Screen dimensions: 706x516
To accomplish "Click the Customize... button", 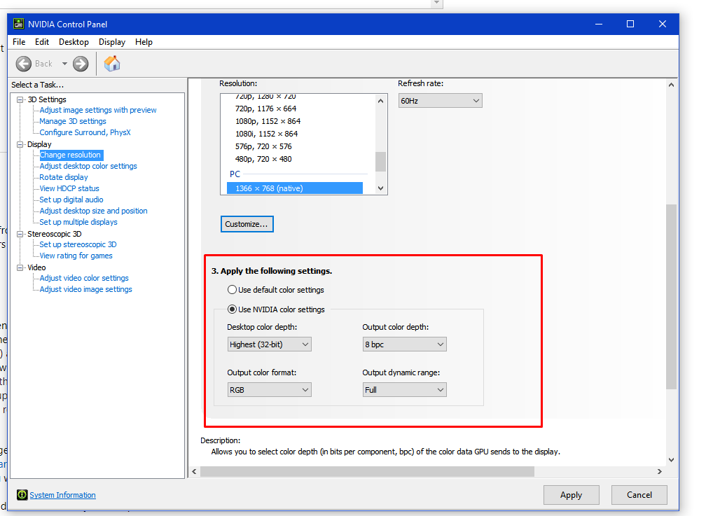I will coord(247,224).
